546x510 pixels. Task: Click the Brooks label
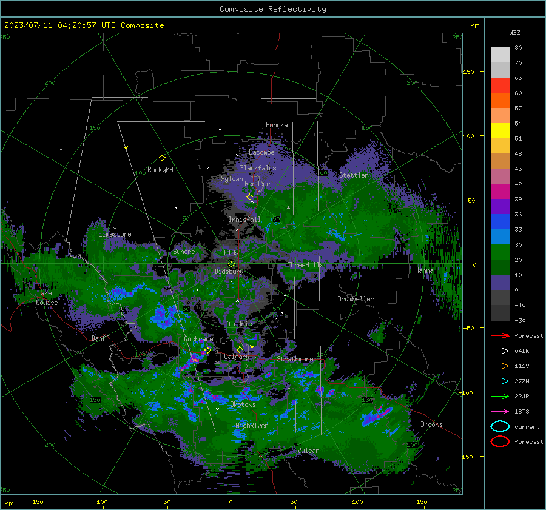pyautogui.click(x=431, y=424)
